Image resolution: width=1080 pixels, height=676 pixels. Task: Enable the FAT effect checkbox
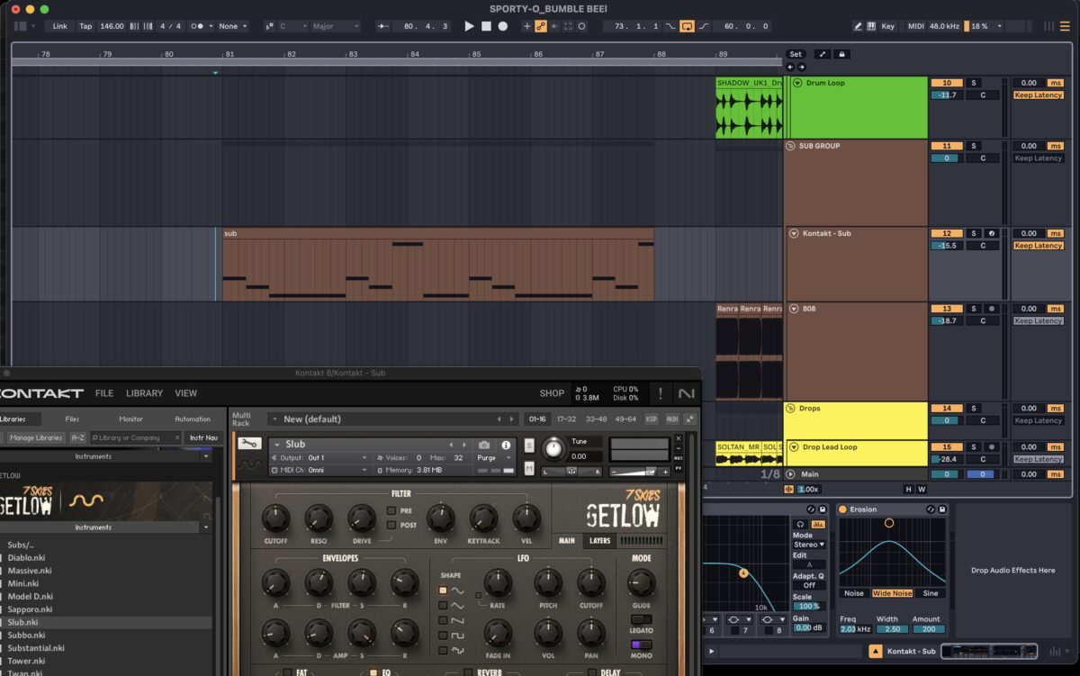click(287, 671)
